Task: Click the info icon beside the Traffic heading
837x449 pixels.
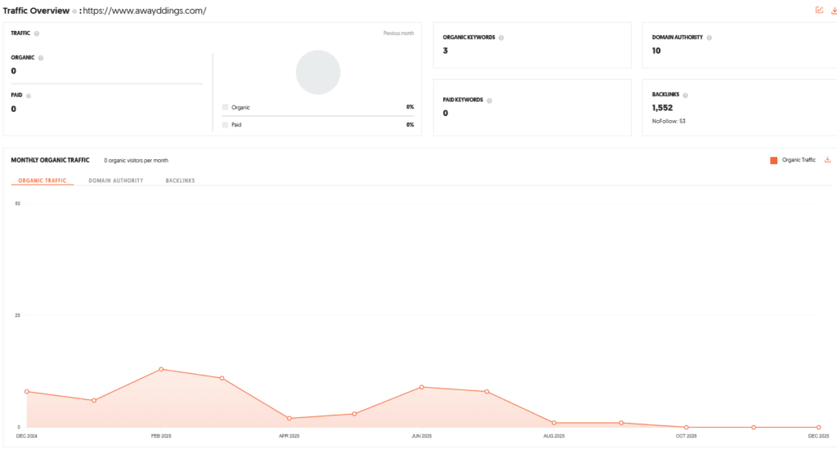Action: [x=37, y=33]
